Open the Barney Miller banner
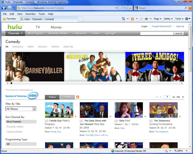 tap(35, 67)
